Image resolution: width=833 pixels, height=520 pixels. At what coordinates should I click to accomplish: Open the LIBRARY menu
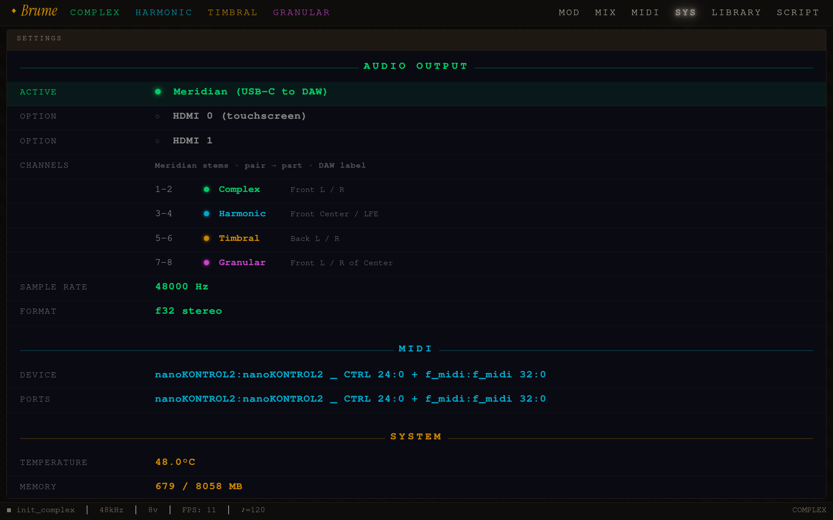pyautogui.click(x=736, y=12)
